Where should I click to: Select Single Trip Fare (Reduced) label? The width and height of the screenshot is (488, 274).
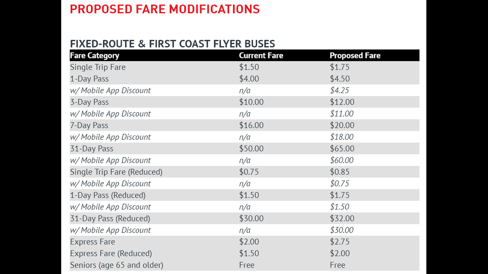116,172
